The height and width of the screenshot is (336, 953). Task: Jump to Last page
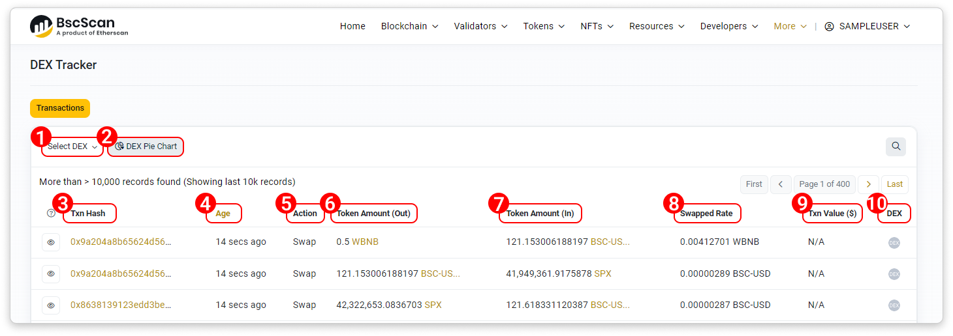coord(894,184)
